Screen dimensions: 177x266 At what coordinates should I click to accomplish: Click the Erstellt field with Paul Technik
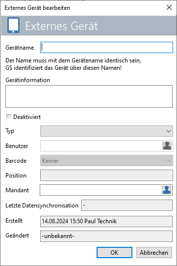click(x=106, y=221)
